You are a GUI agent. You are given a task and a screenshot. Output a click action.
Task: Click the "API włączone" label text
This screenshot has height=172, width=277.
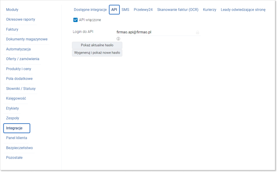point(90,20)
